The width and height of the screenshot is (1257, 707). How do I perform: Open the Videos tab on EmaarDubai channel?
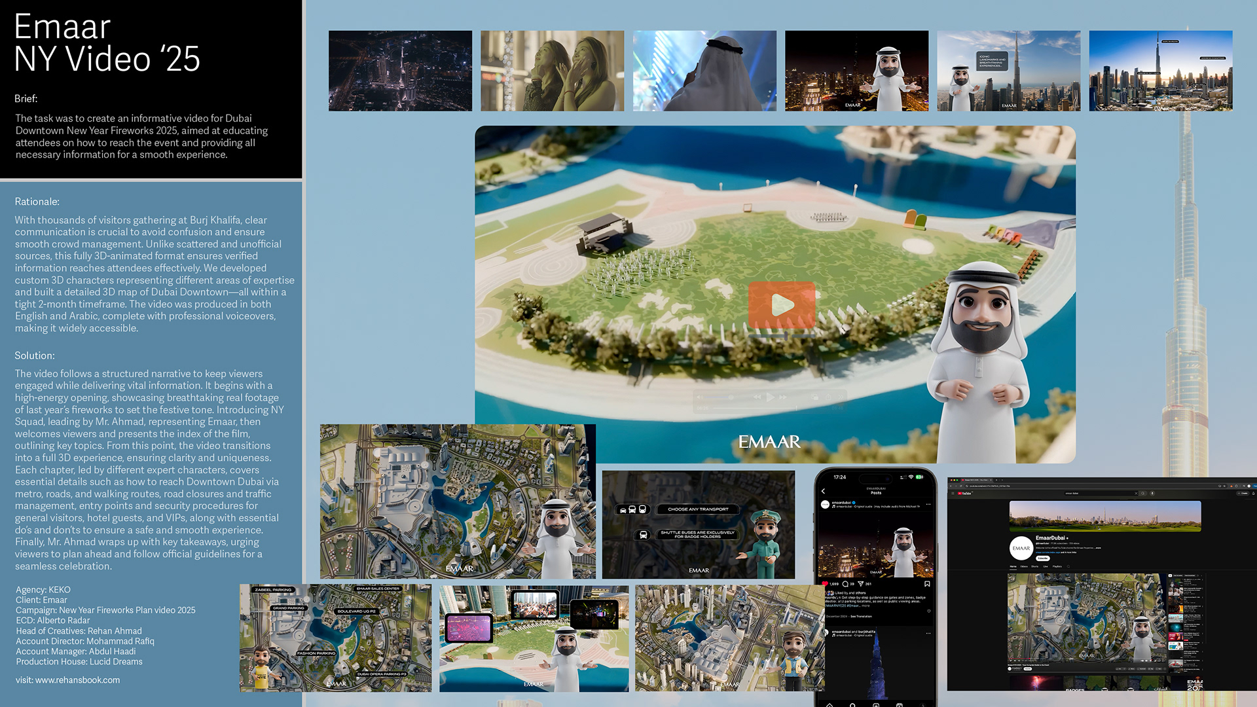[1024, 566]
